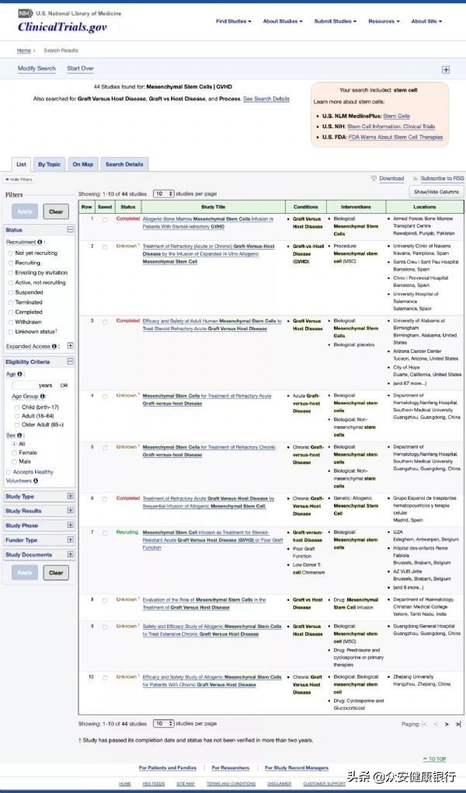Expand the search options plus icon
Screen dimensions: 466x793
tap(446, 70)
